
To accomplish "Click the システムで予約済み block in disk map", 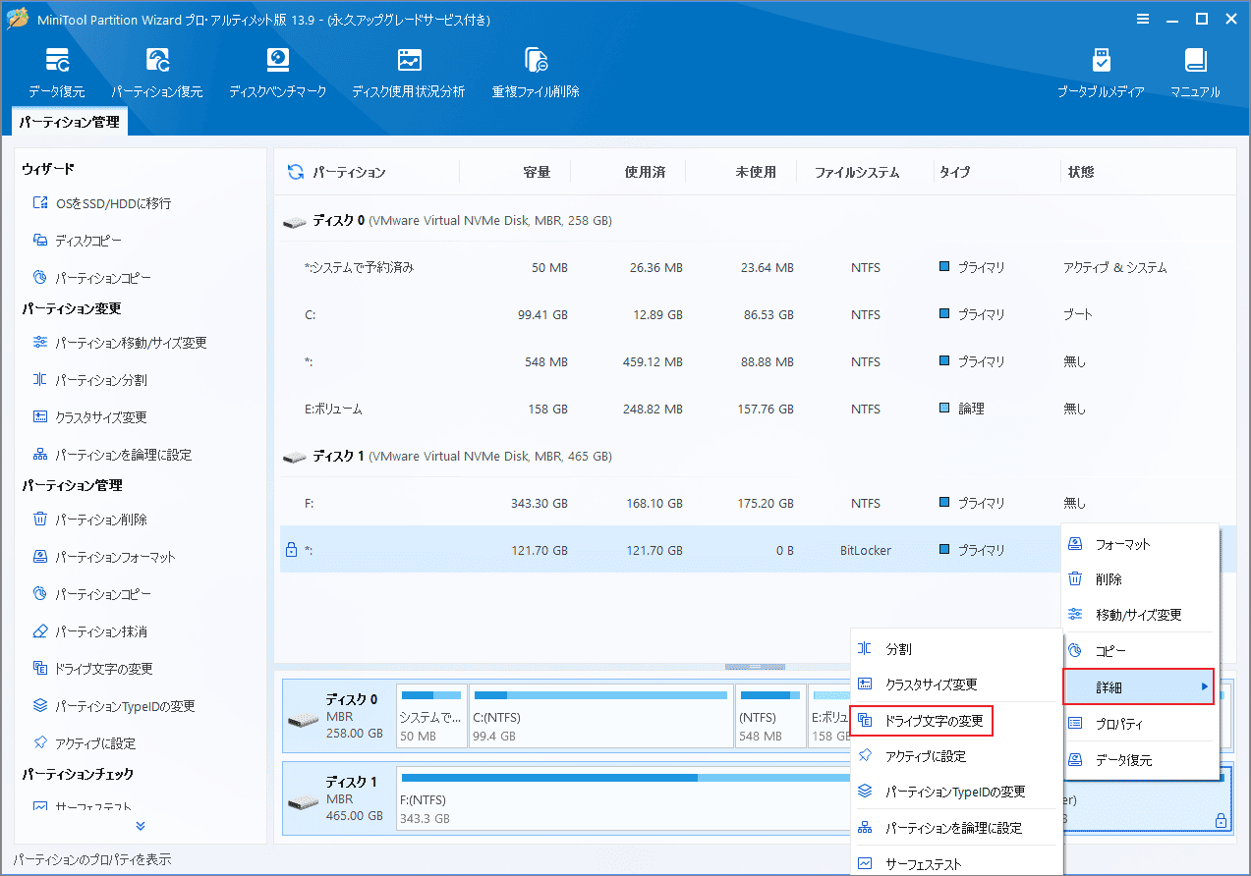I will pos(429,718).
